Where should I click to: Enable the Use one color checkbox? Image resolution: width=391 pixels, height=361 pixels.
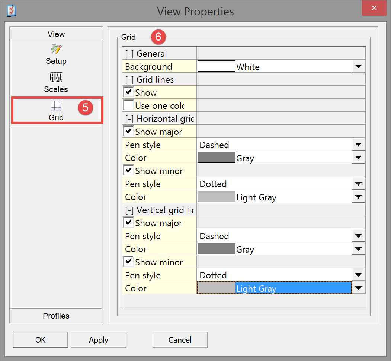pyautogui.click(x=129, y=105)
